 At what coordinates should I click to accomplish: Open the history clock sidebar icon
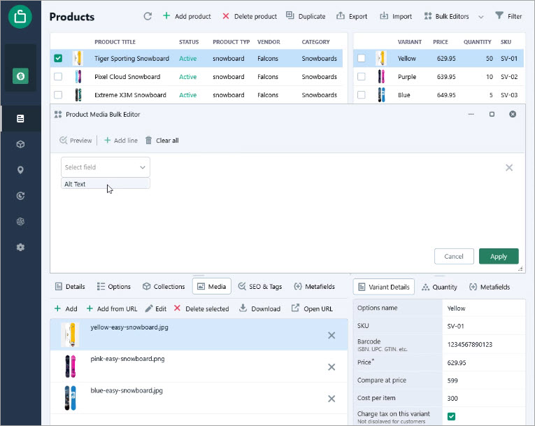point(20,196)
